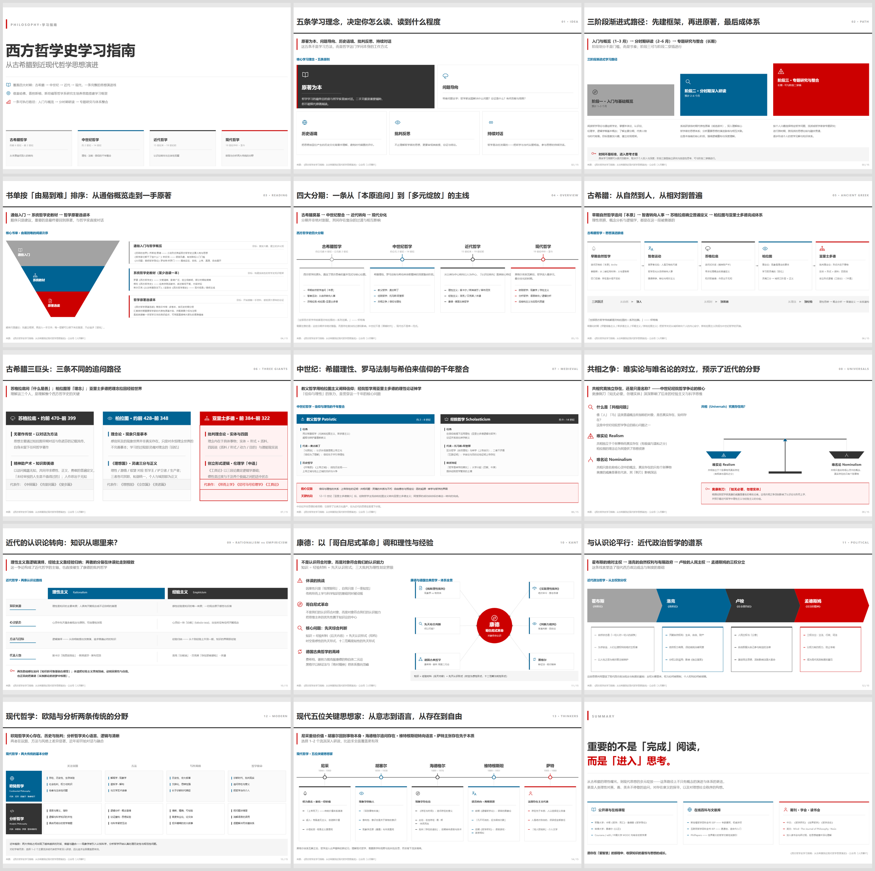Click the SUMMARY label on last slide
This screenshot has height=871, width=875.
click(603, 716)
